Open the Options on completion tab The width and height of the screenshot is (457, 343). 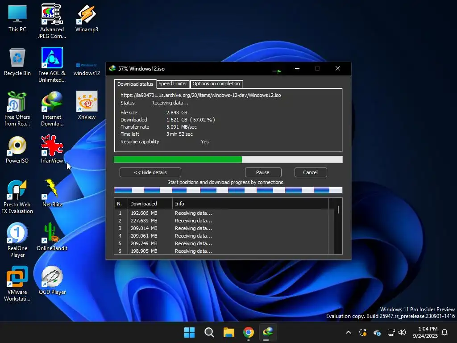[216, 84]
